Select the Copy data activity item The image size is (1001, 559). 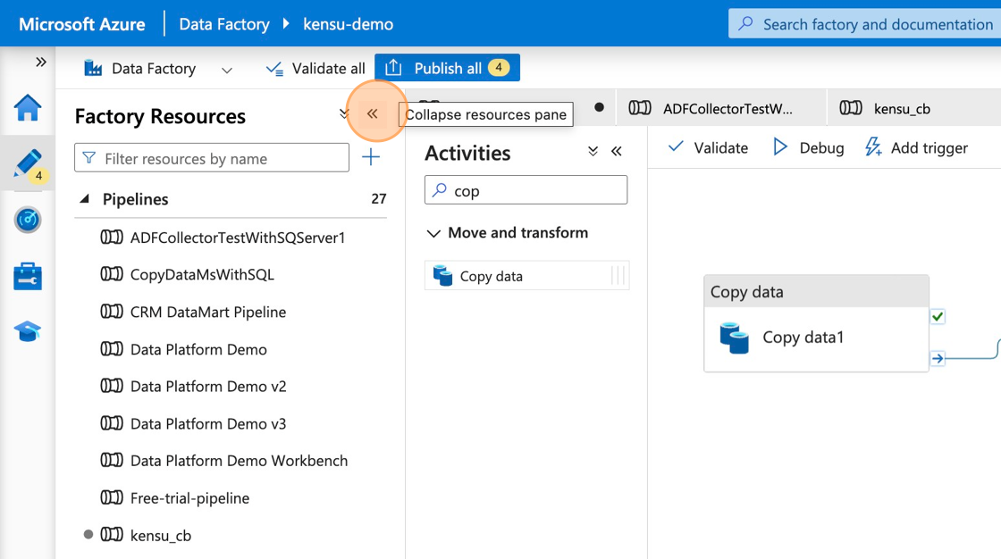(526, 276)
